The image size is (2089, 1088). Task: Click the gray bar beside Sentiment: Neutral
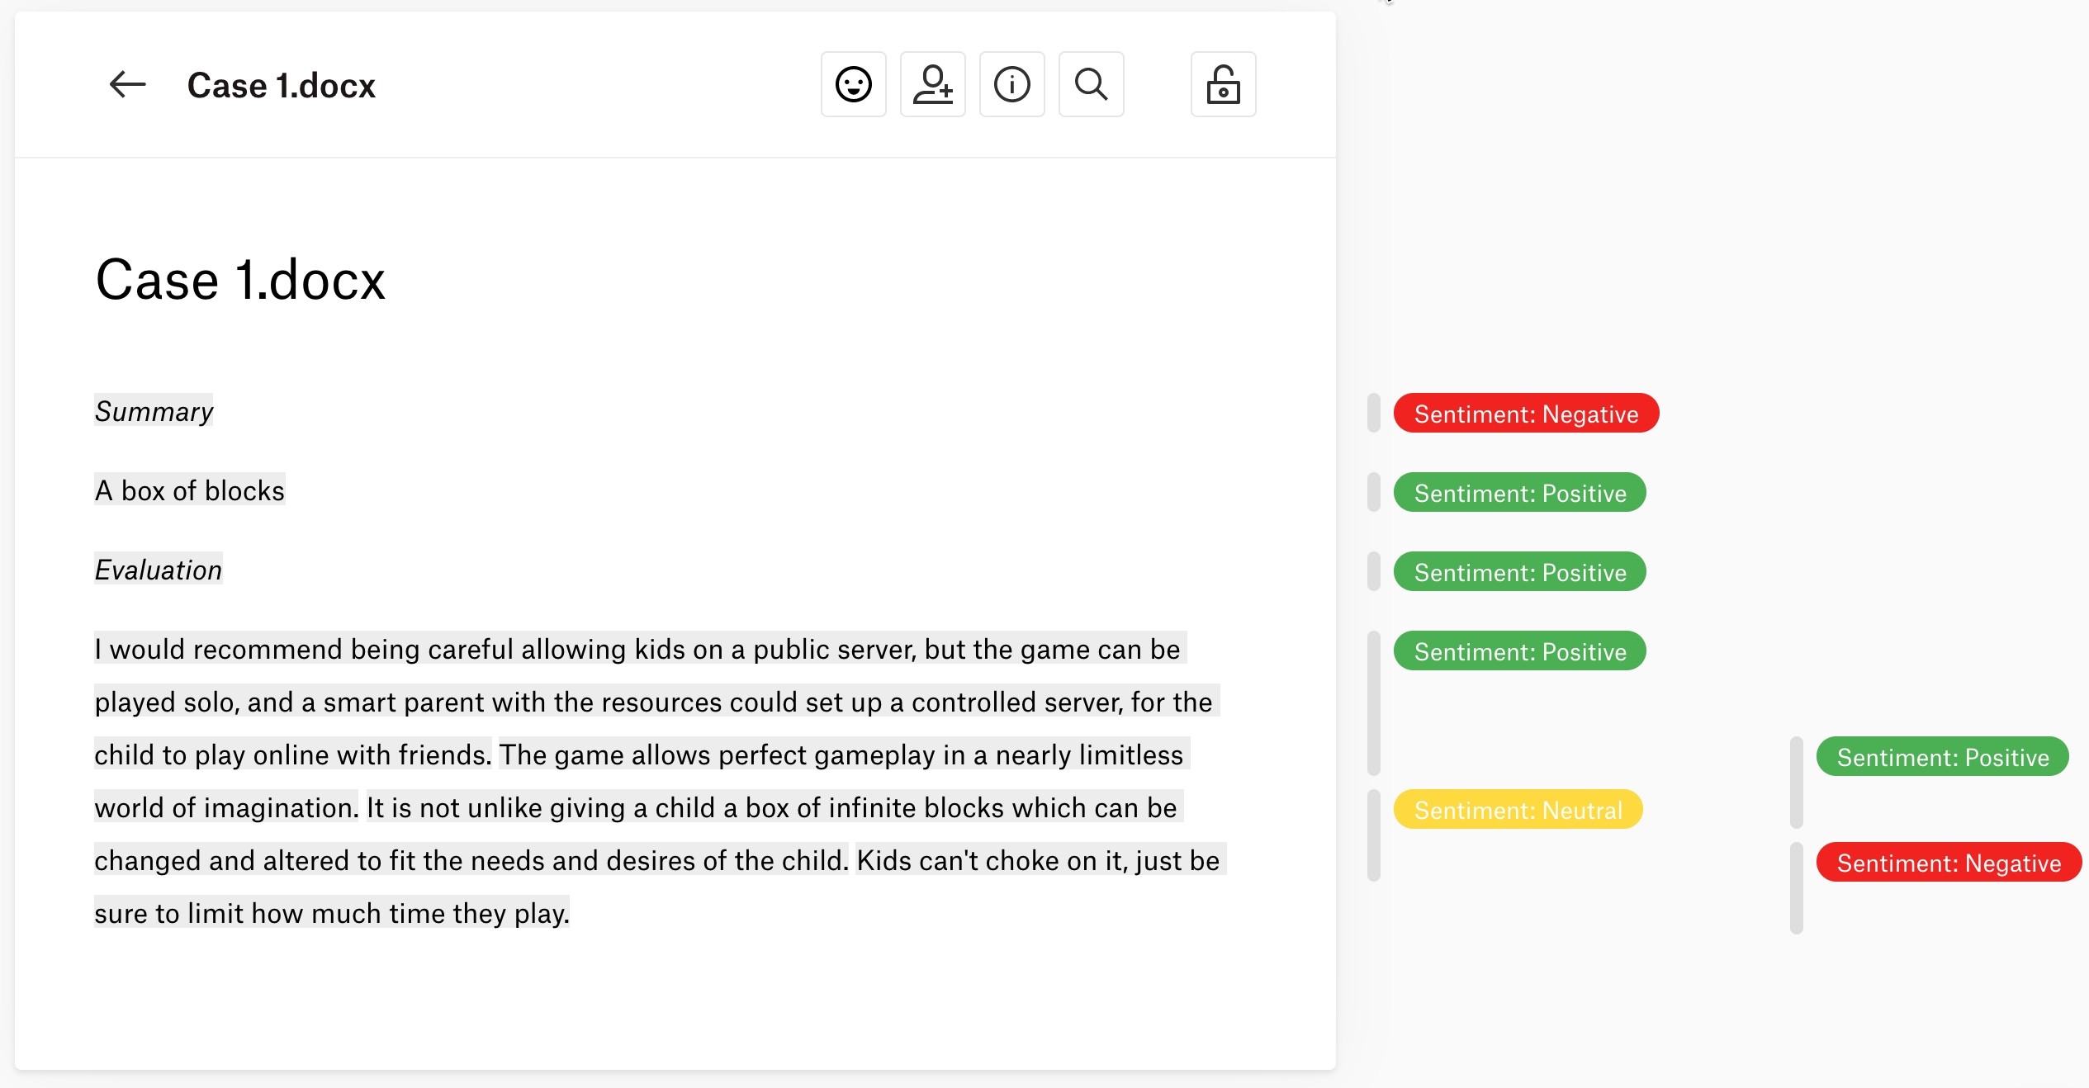click(1373, 835)
